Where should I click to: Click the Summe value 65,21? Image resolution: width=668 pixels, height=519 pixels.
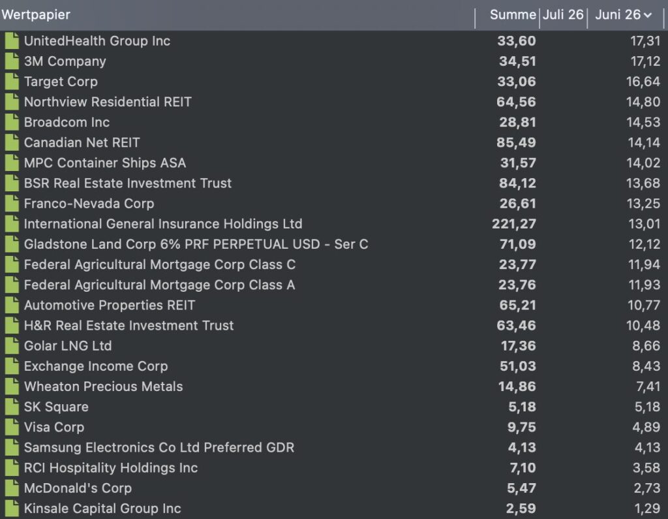pyautogui.click(x=517, y=306)
